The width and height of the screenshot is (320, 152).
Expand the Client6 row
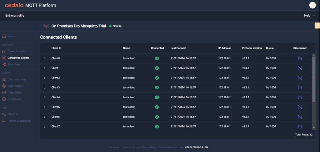tap(45, 117)
